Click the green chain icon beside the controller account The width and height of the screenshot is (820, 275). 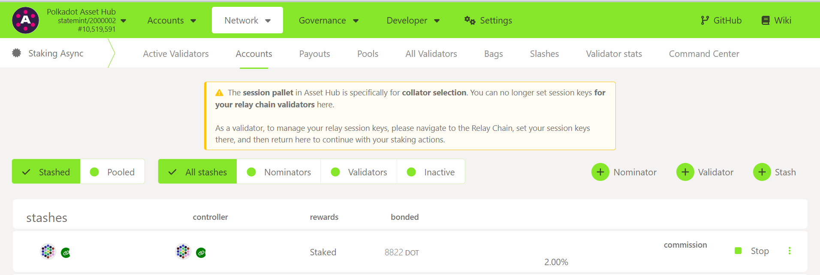(x=201, y=253)
